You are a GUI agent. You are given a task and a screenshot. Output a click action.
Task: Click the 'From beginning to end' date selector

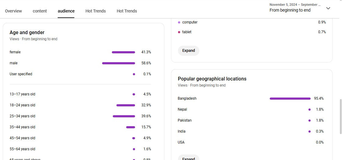coord(290,10)
